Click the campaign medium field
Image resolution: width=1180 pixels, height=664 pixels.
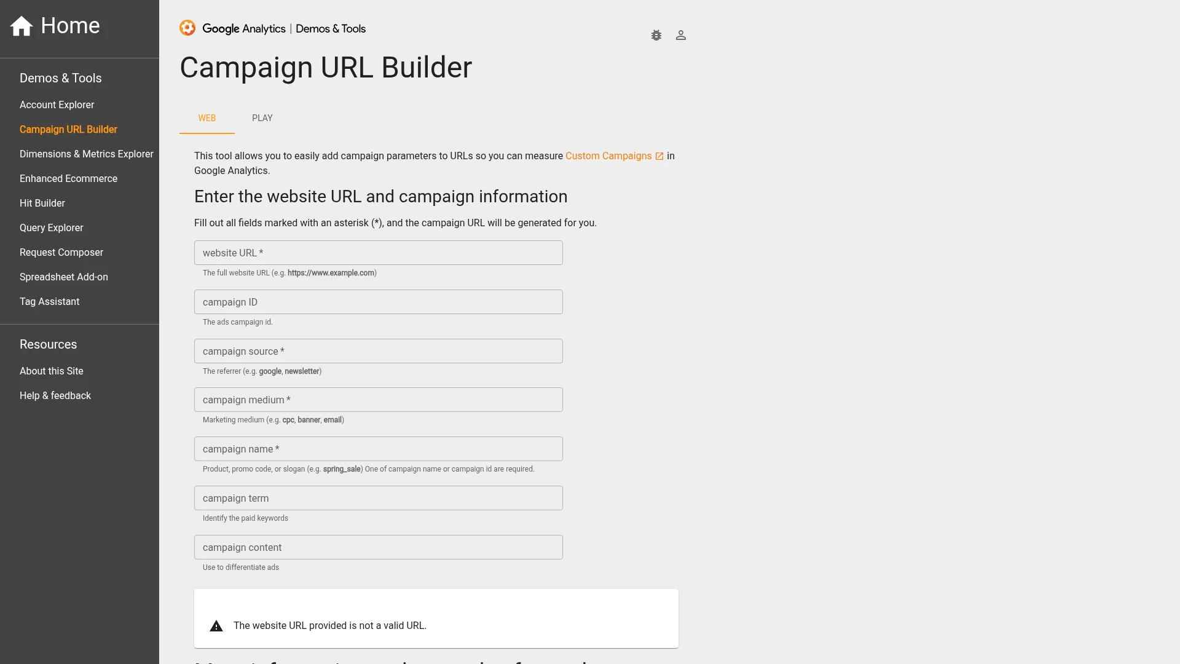tap(378, 400)
